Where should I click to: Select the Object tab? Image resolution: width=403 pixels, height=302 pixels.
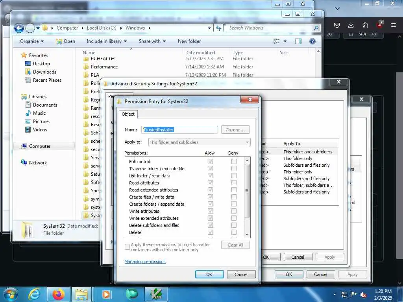click(x=128, y=114)
